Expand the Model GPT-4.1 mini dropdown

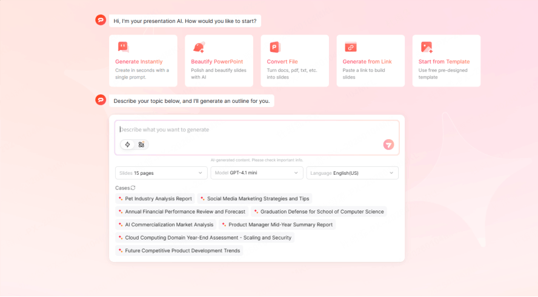point(257,173)
